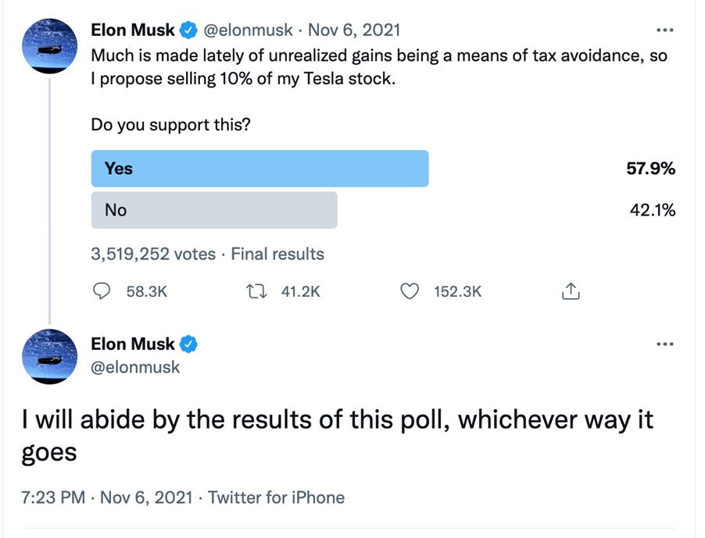The image size is (705, 538).
Task: Open the reply icon on poll tweet
Action: point(102,291)
